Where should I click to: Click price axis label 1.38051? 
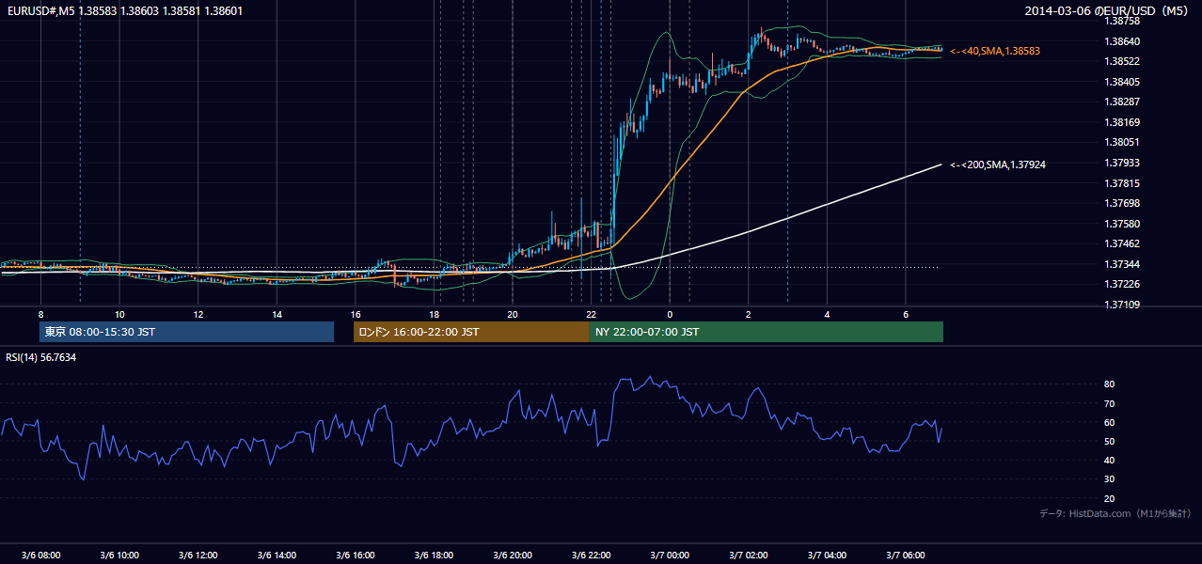pos(1121,142)
